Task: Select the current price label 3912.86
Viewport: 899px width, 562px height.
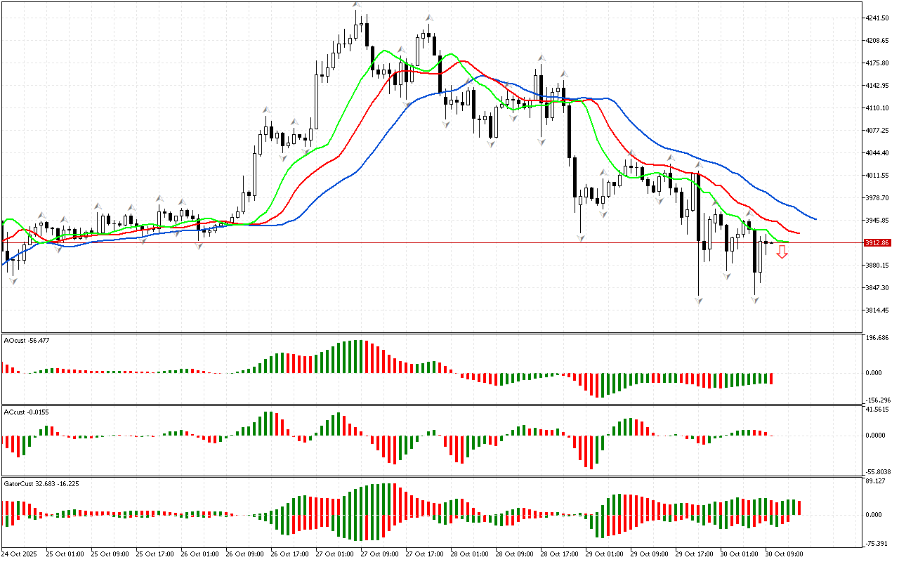Action: pyautogui.click(x=877, y=242)
